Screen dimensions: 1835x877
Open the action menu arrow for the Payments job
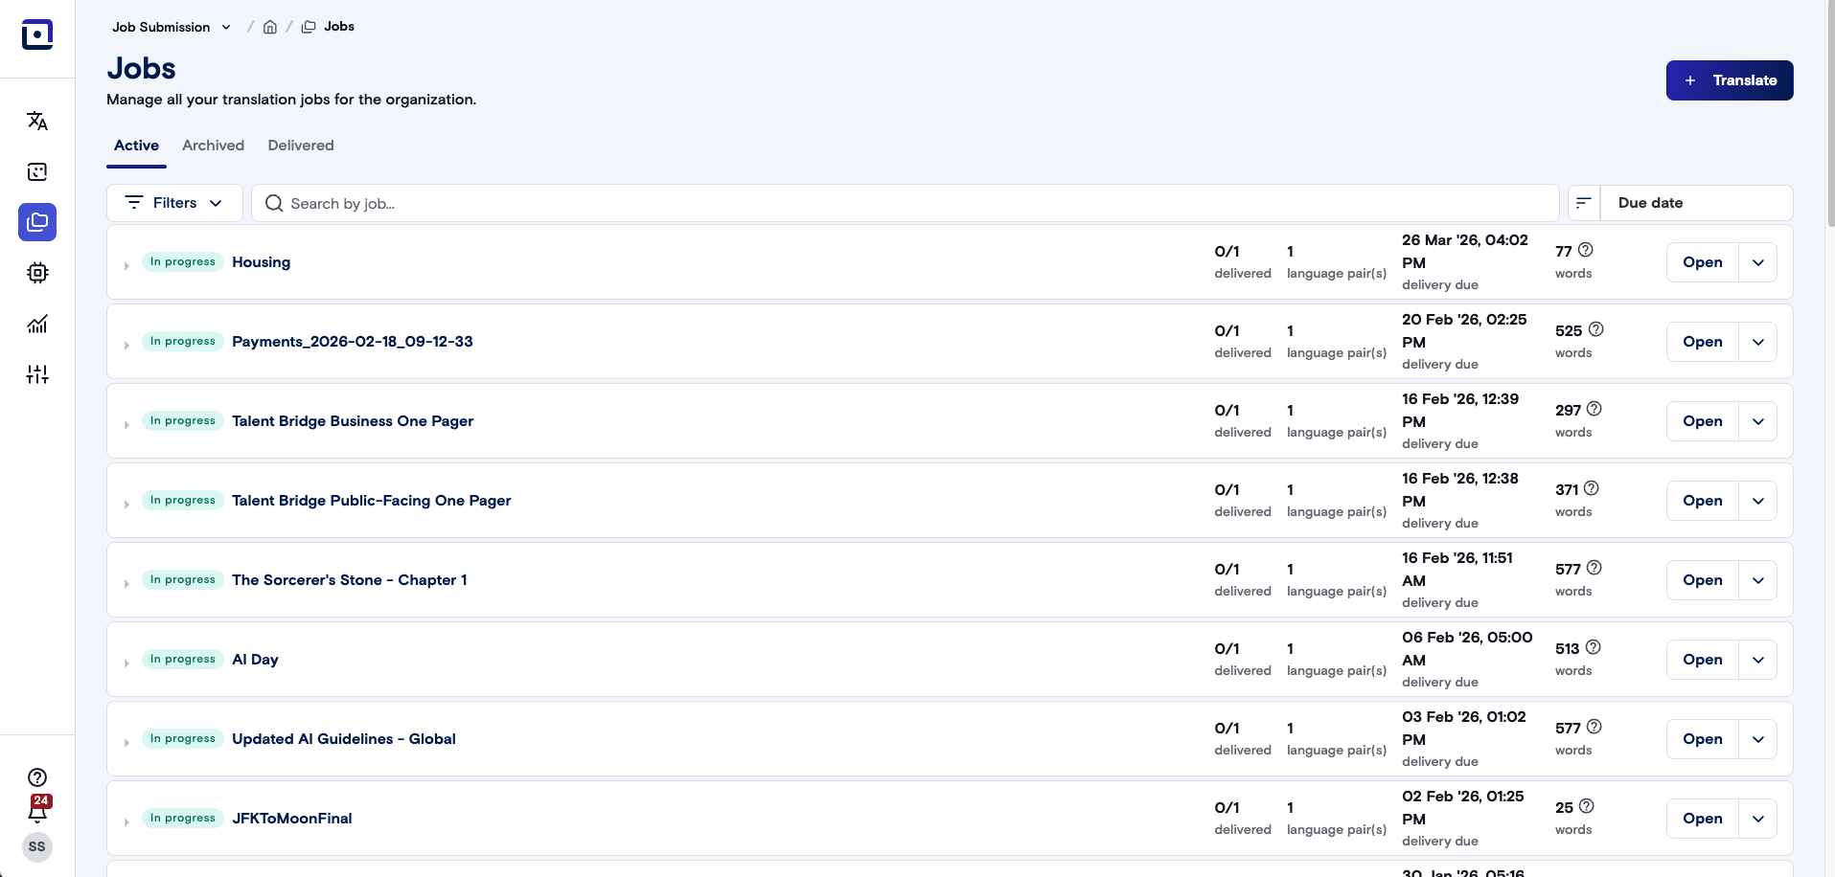click(x=1758, y=342)
